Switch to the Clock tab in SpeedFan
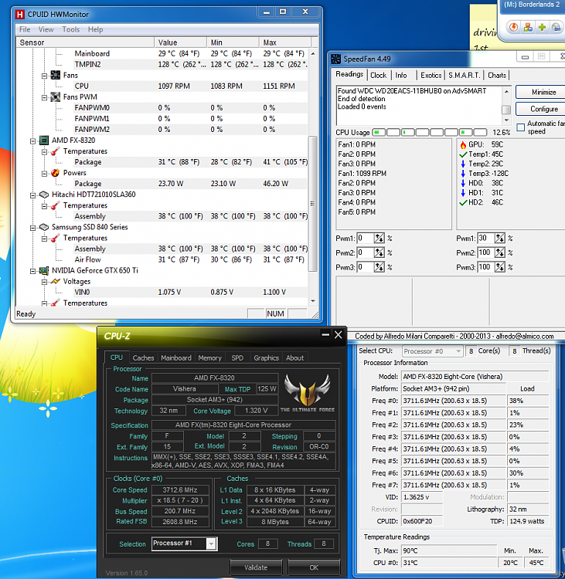565x579 pixels. click(378, 76)
